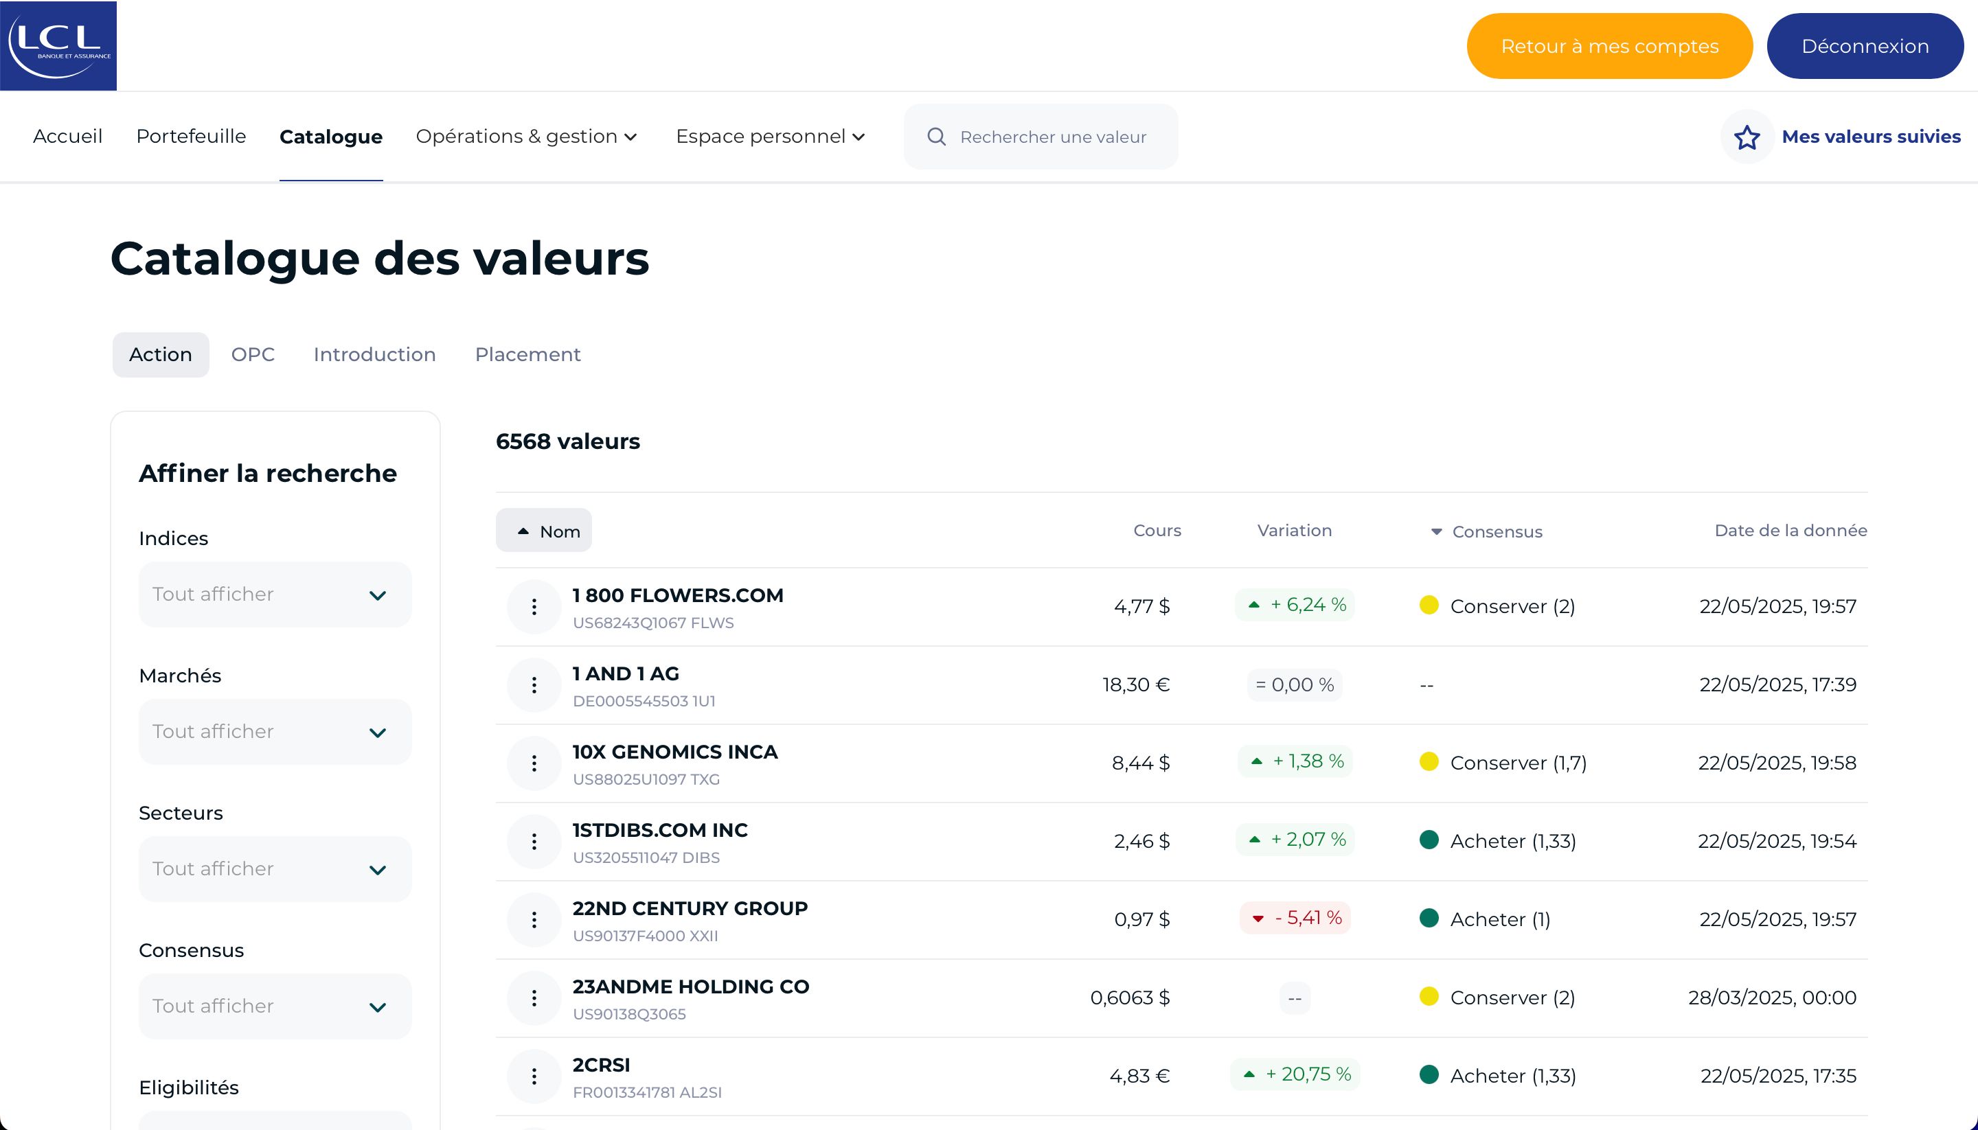Viewport: 1978px width, 1130px height.
Task: Select Catalogue in navigation
Action: coord(331,137)
